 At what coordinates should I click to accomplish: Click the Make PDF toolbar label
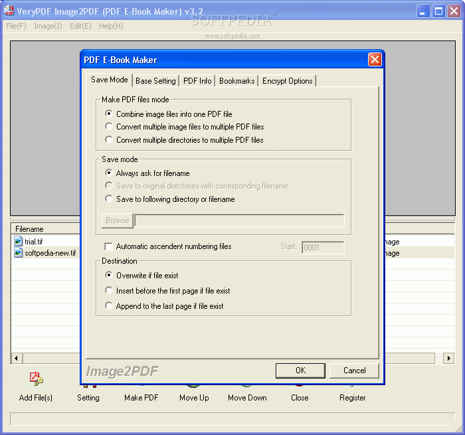pos(141,398)
